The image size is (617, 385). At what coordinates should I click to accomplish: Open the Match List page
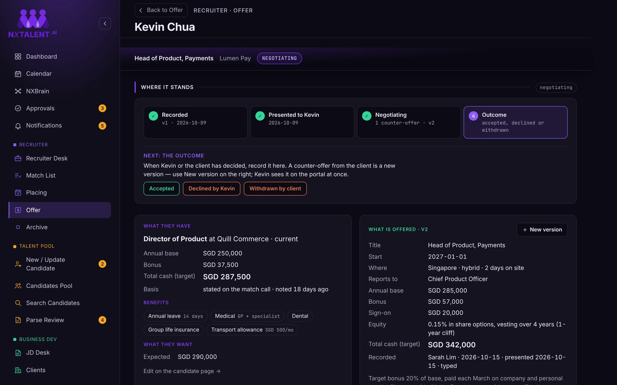pyautogui.click(x=60, y=176)
